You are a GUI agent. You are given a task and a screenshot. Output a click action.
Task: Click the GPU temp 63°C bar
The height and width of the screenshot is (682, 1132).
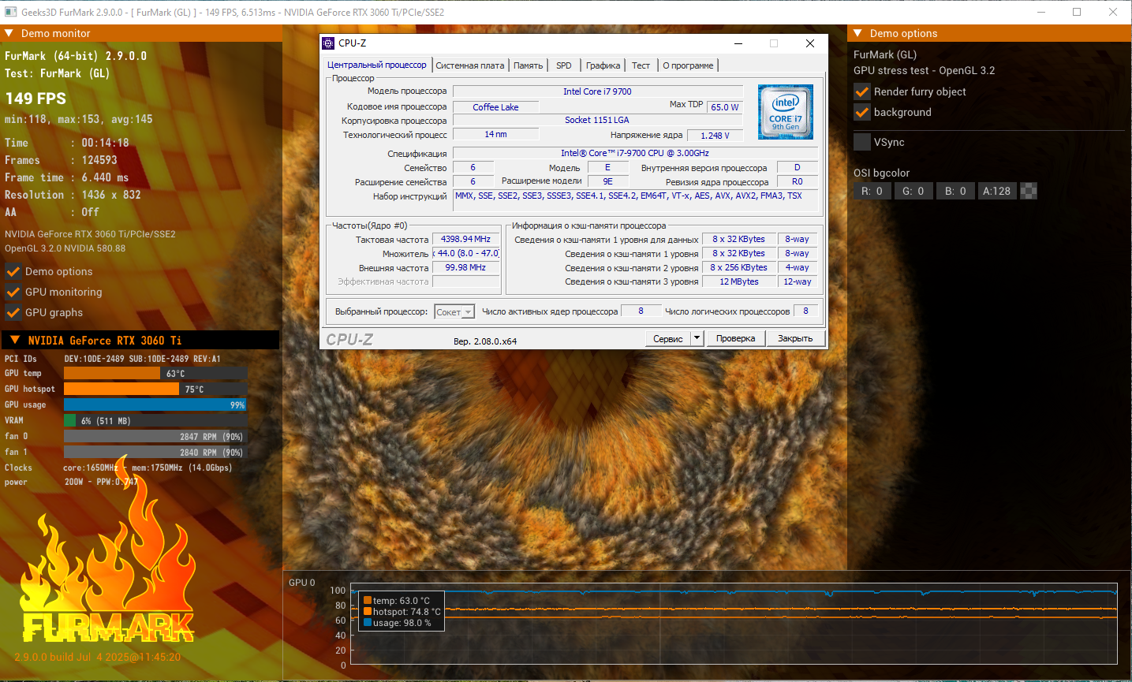[155, 373]
